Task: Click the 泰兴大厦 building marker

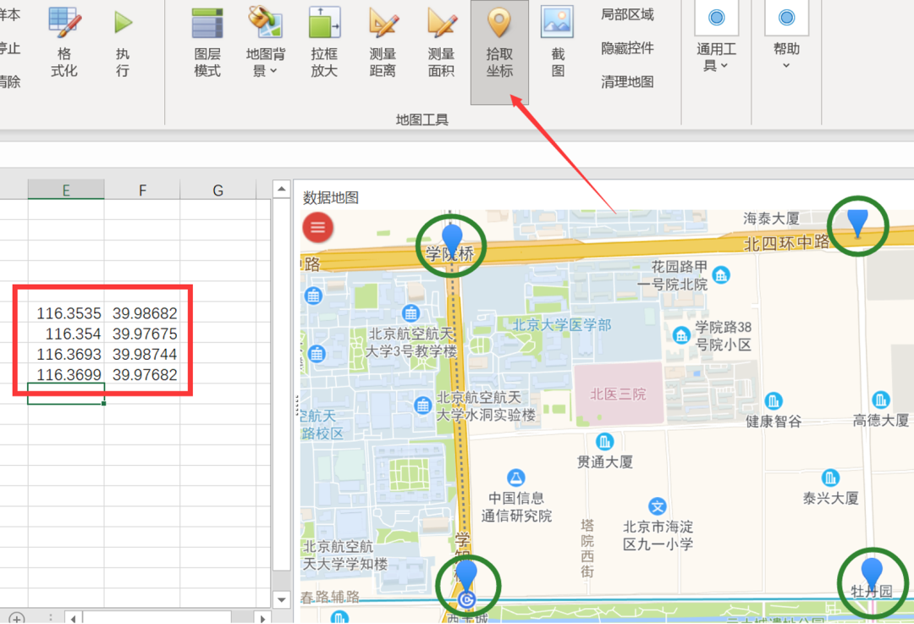Action: (x=830, y=478)
